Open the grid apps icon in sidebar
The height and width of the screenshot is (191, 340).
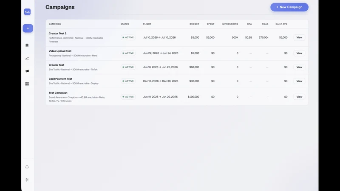27,84
